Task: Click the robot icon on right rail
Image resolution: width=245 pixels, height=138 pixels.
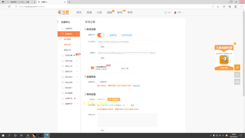Action: click(x=237, y=82)
